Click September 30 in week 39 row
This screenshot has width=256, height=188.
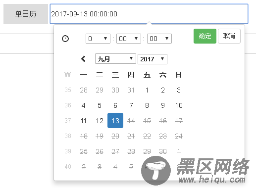(163, 151)
